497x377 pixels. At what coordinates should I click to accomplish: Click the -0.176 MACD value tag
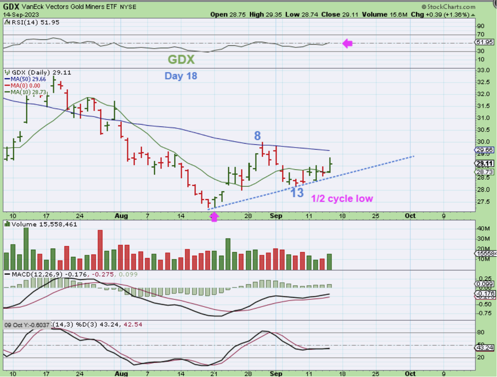(485, 294)
